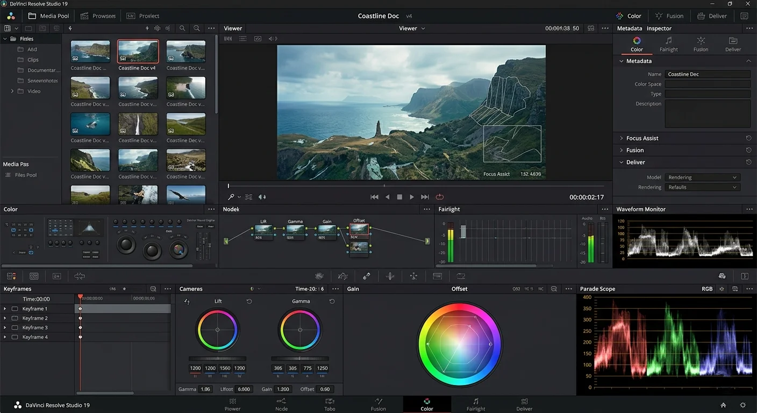The height and width of the screenshot is (413, 757).
Task: Open the home icon in bottom bar
Action: tap(723, 405)
